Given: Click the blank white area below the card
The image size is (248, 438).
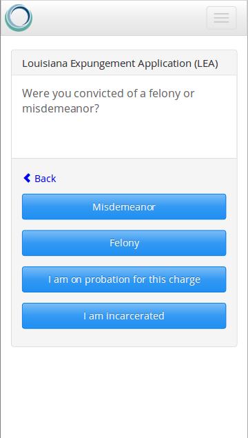Looking at the screenshot, I should click(124, 391).
